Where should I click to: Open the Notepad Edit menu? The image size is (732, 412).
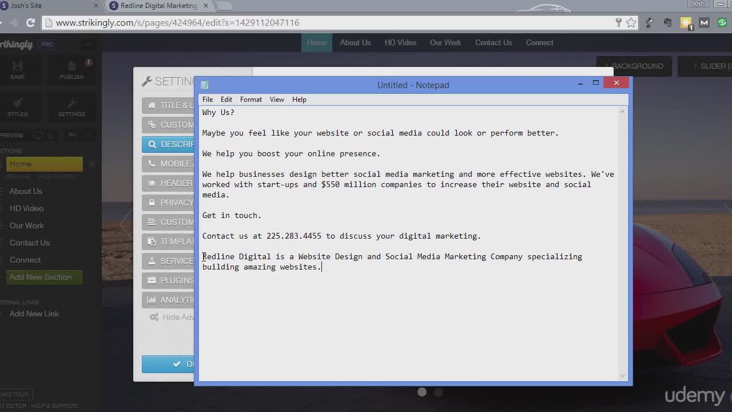click(226, 100)
